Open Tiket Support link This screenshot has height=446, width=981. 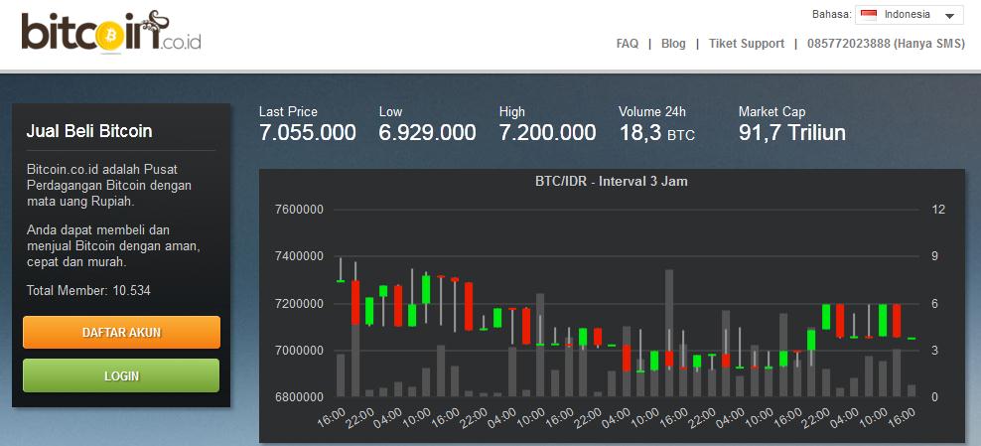coord(747,44)
